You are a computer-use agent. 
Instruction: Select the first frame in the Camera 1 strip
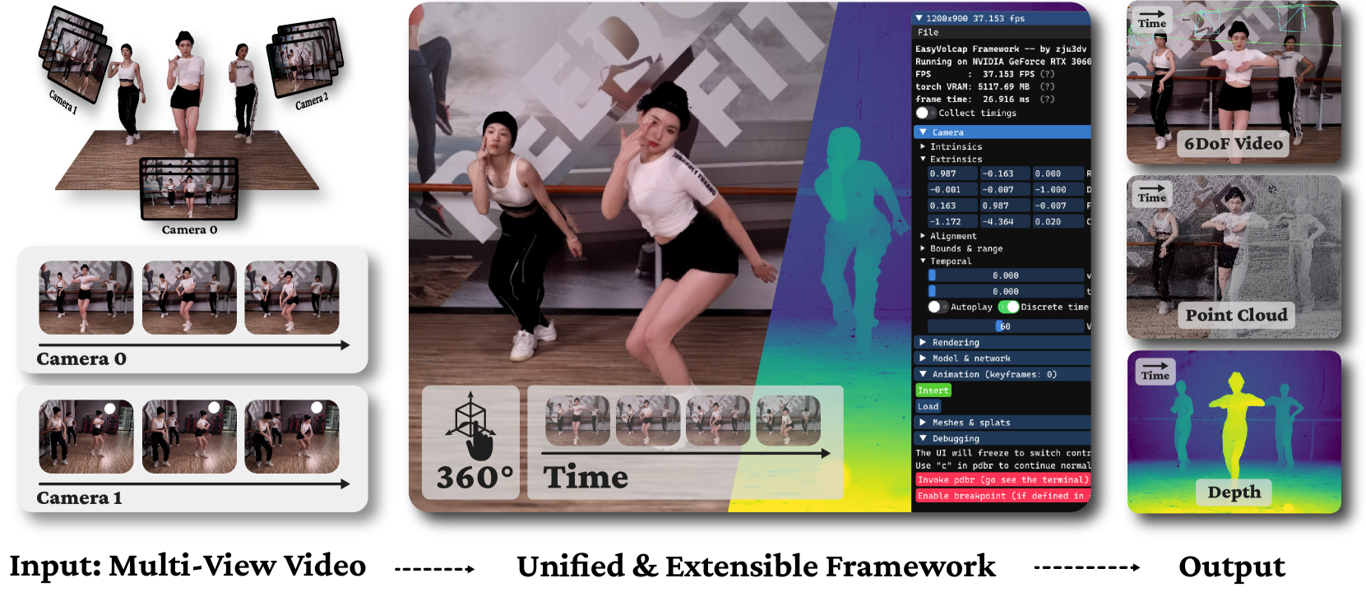pos(86,437)
